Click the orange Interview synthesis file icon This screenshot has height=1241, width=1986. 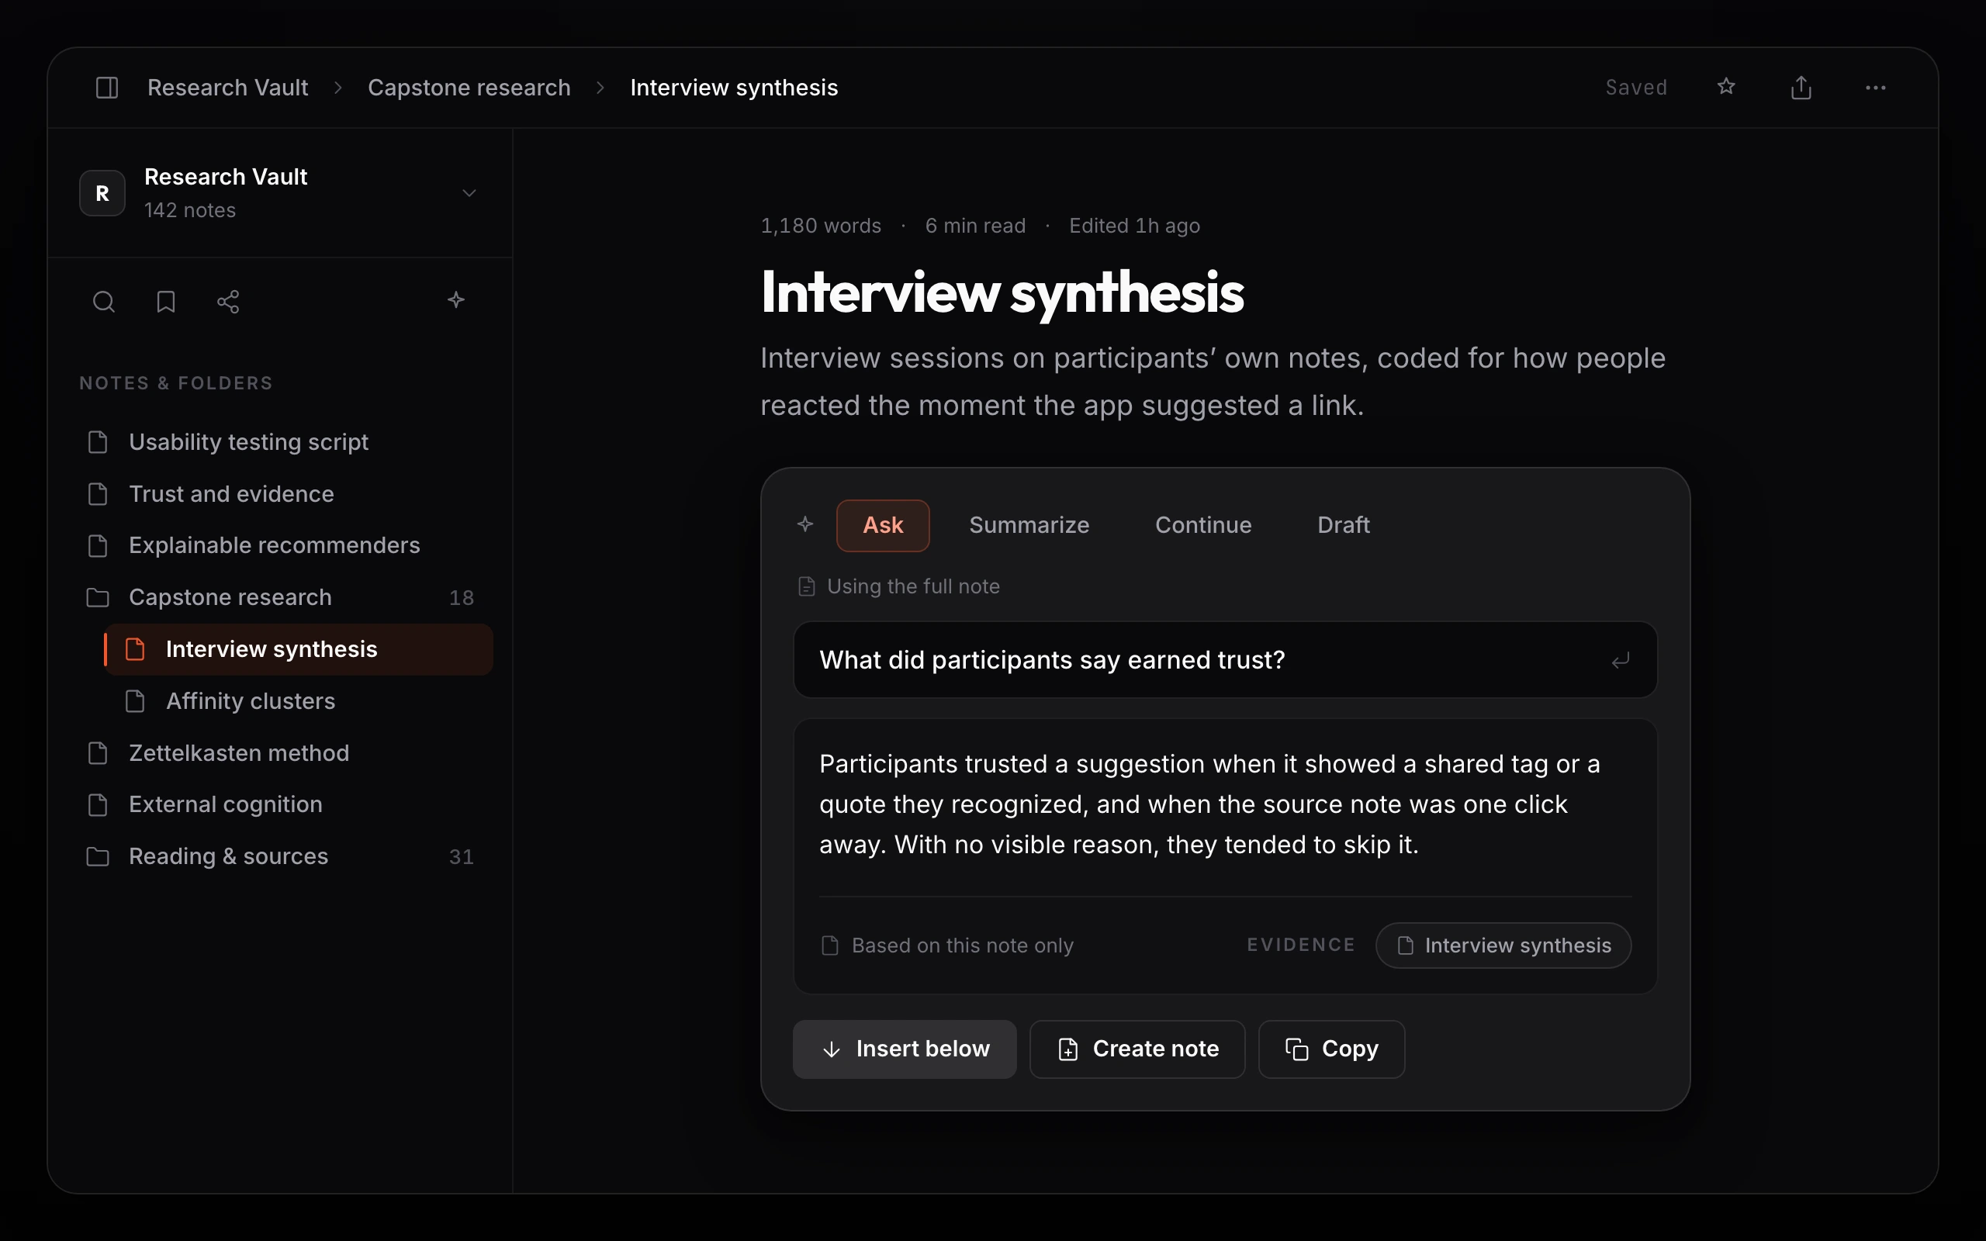[x=134, y=648]
